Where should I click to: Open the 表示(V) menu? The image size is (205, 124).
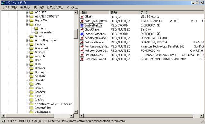(x=38, y=7)
